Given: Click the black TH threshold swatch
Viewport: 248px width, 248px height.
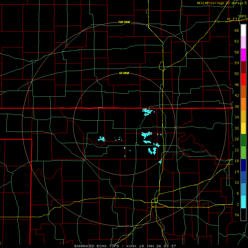Looking at the screenshot, I should coord(243,214).
